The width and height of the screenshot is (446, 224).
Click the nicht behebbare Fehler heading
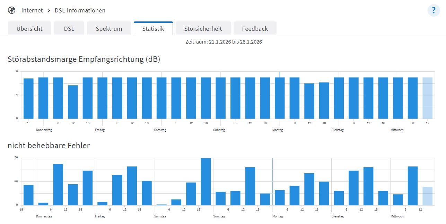[x=49, y=146]
